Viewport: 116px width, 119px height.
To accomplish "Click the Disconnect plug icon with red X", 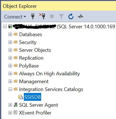I will pyautogui.click(x=42, y=16).
